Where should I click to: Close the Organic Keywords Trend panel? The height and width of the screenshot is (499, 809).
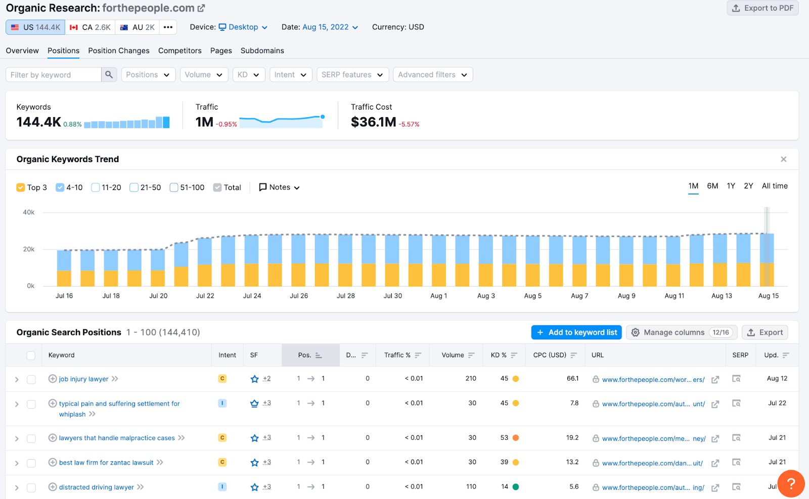(x=784, y=159)
